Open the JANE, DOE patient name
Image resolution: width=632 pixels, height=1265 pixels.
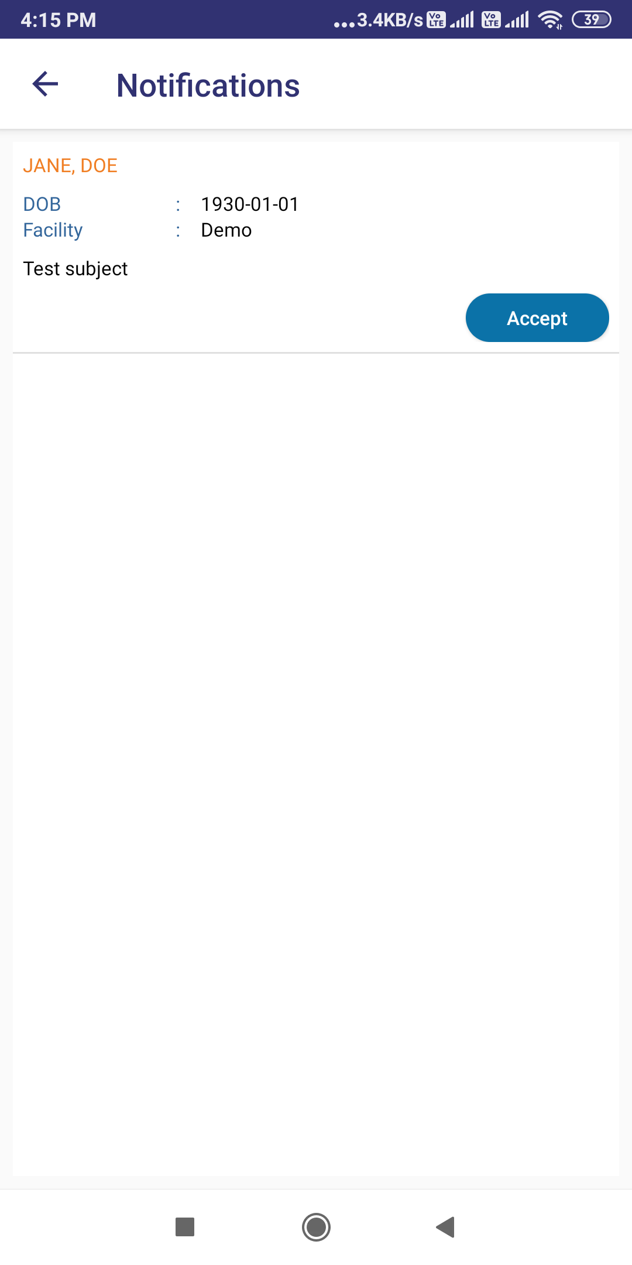pos(70,166)
